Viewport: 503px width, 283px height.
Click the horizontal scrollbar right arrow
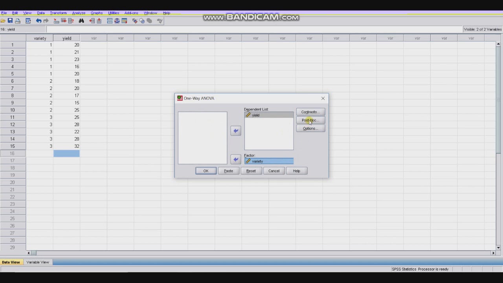point(494,253)
